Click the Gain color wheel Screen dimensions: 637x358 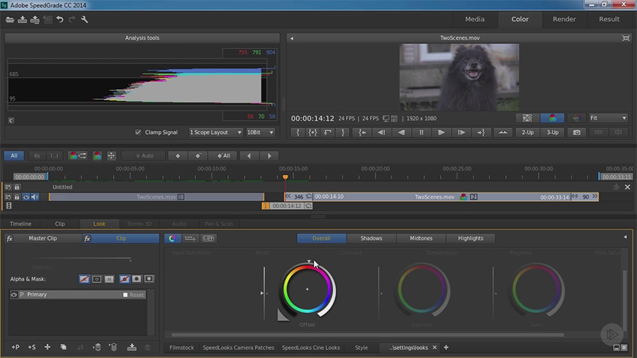[x=536, y=289]
